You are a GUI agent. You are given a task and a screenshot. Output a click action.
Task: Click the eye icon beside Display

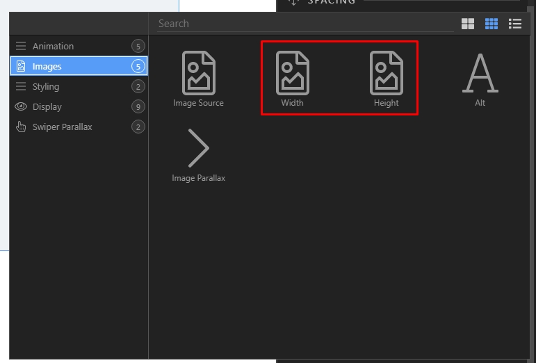click(21, 106)
